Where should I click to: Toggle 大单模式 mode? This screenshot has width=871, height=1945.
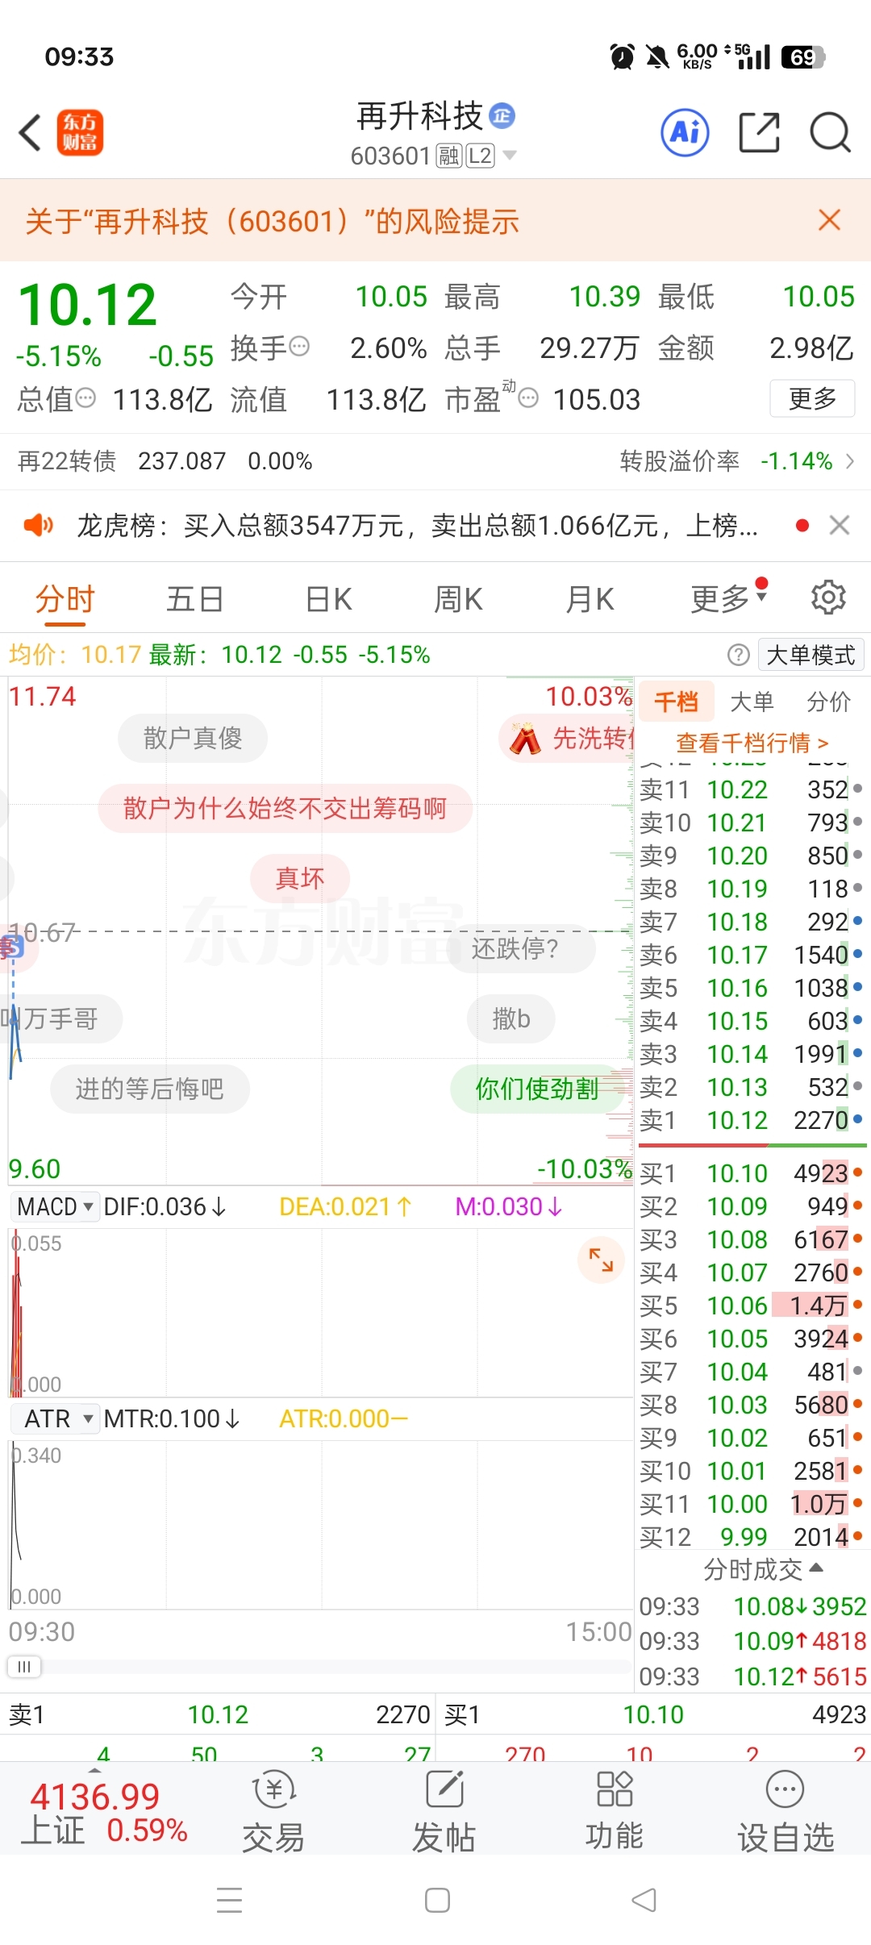(811, 655)
